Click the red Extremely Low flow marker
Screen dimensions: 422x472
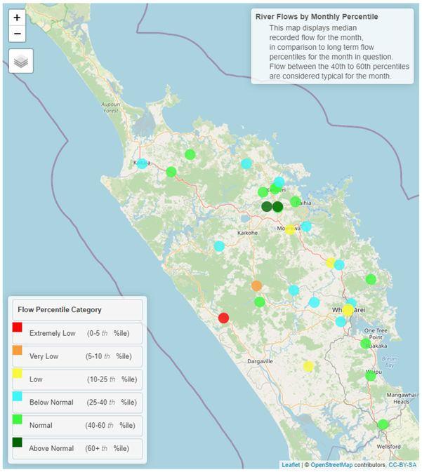224,318
